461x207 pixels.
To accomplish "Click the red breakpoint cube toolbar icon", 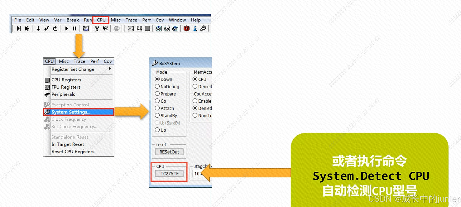I will click(x=186, y=28).
